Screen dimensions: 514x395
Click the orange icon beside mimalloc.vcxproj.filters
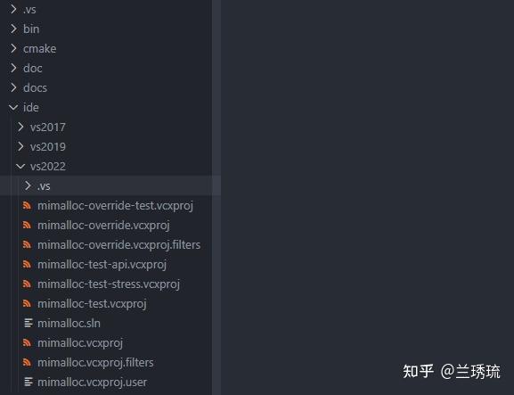point(27,363)
